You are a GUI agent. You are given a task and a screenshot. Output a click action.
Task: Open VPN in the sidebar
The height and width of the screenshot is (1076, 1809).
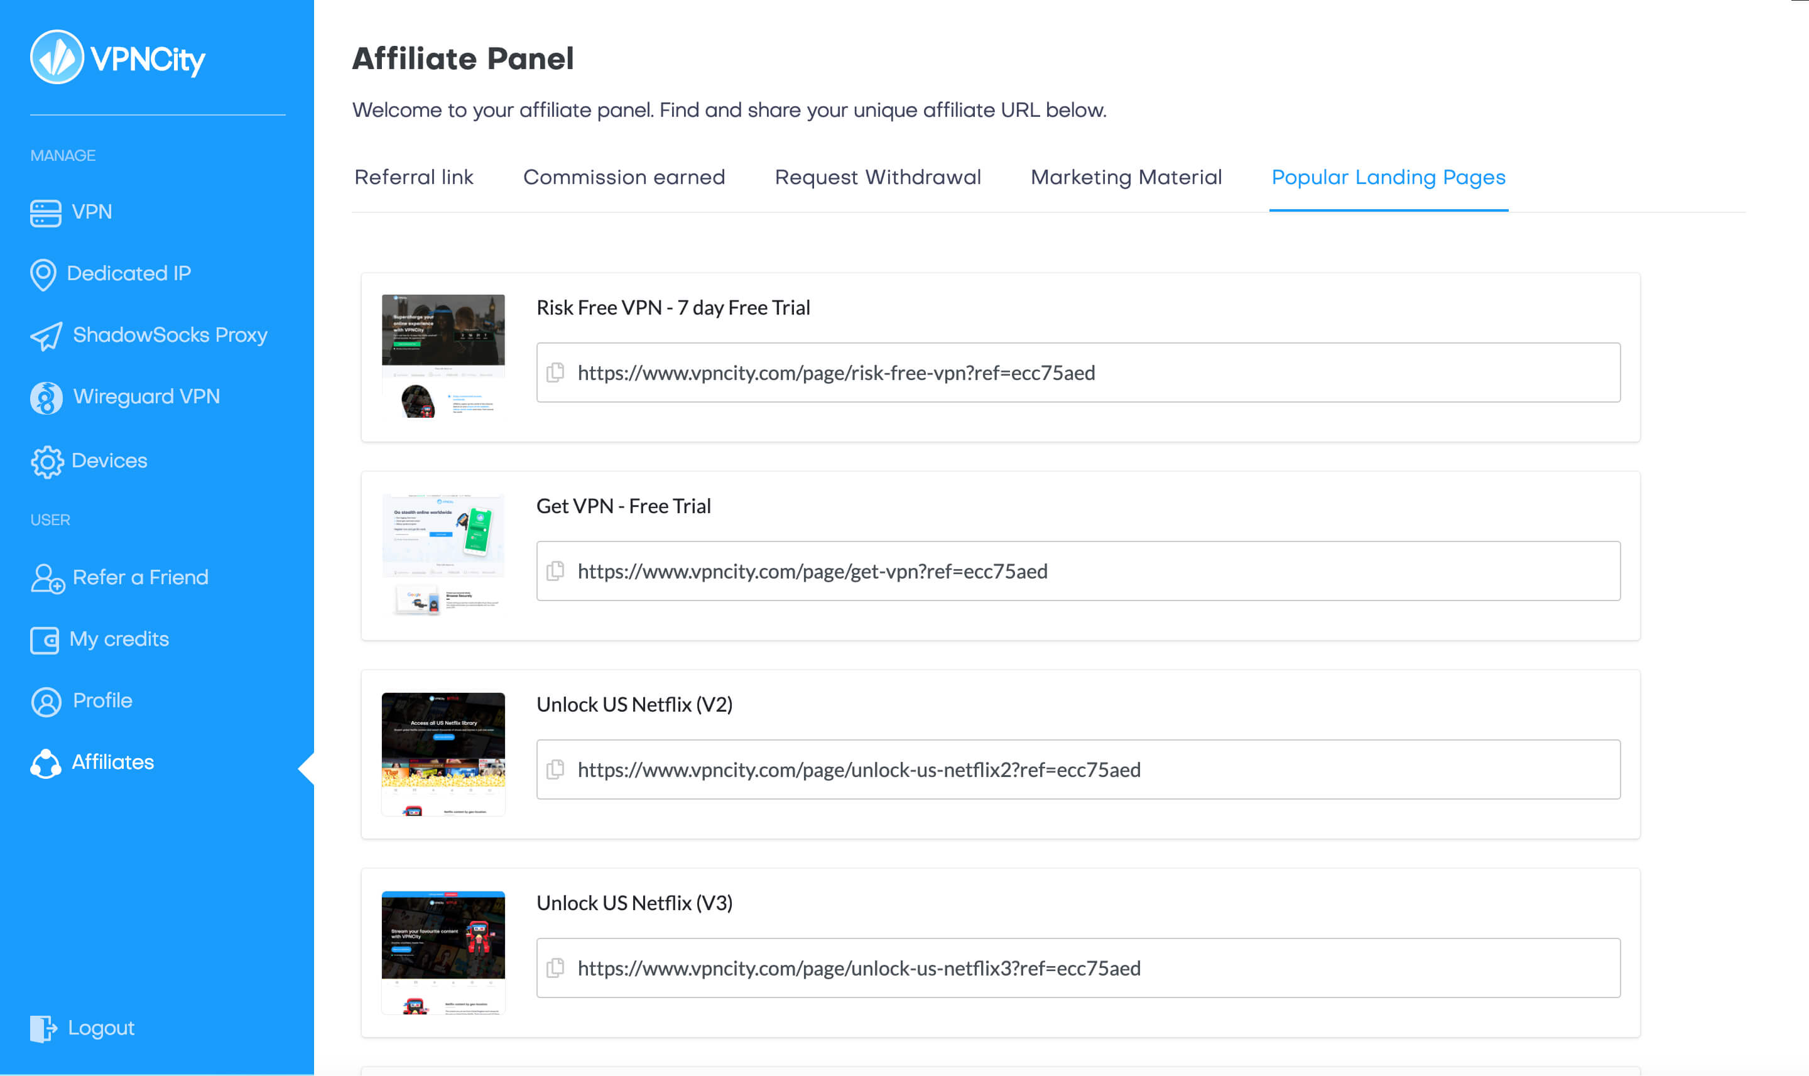pyautogui.click(x=92, y=212)
